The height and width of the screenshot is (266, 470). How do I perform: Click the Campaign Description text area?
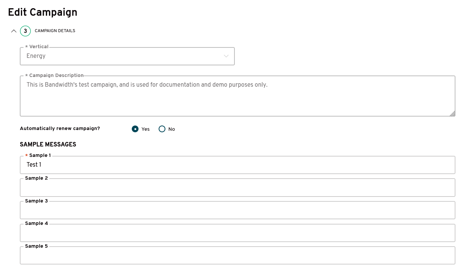[x=237, y=96]
